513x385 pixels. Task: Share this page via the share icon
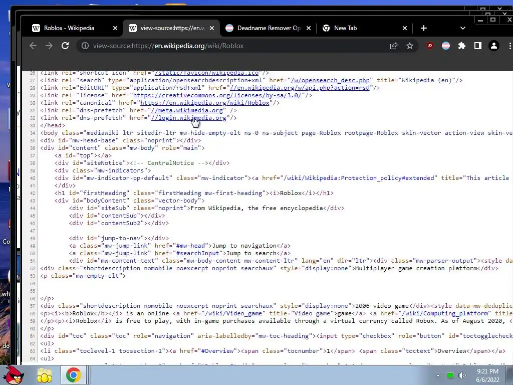click(x=394, y=46)
